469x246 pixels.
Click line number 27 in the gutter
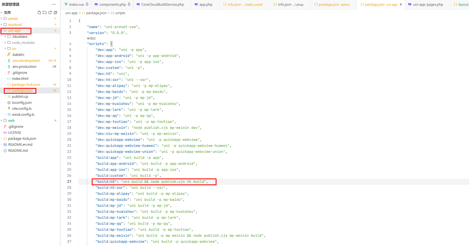(x=69, y=182)
